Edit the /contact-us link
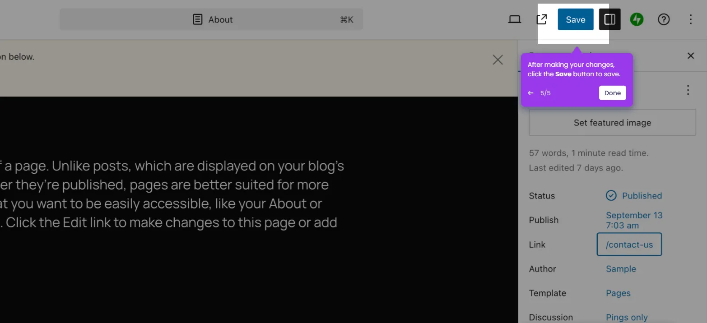707x323 pixels. 629,245
